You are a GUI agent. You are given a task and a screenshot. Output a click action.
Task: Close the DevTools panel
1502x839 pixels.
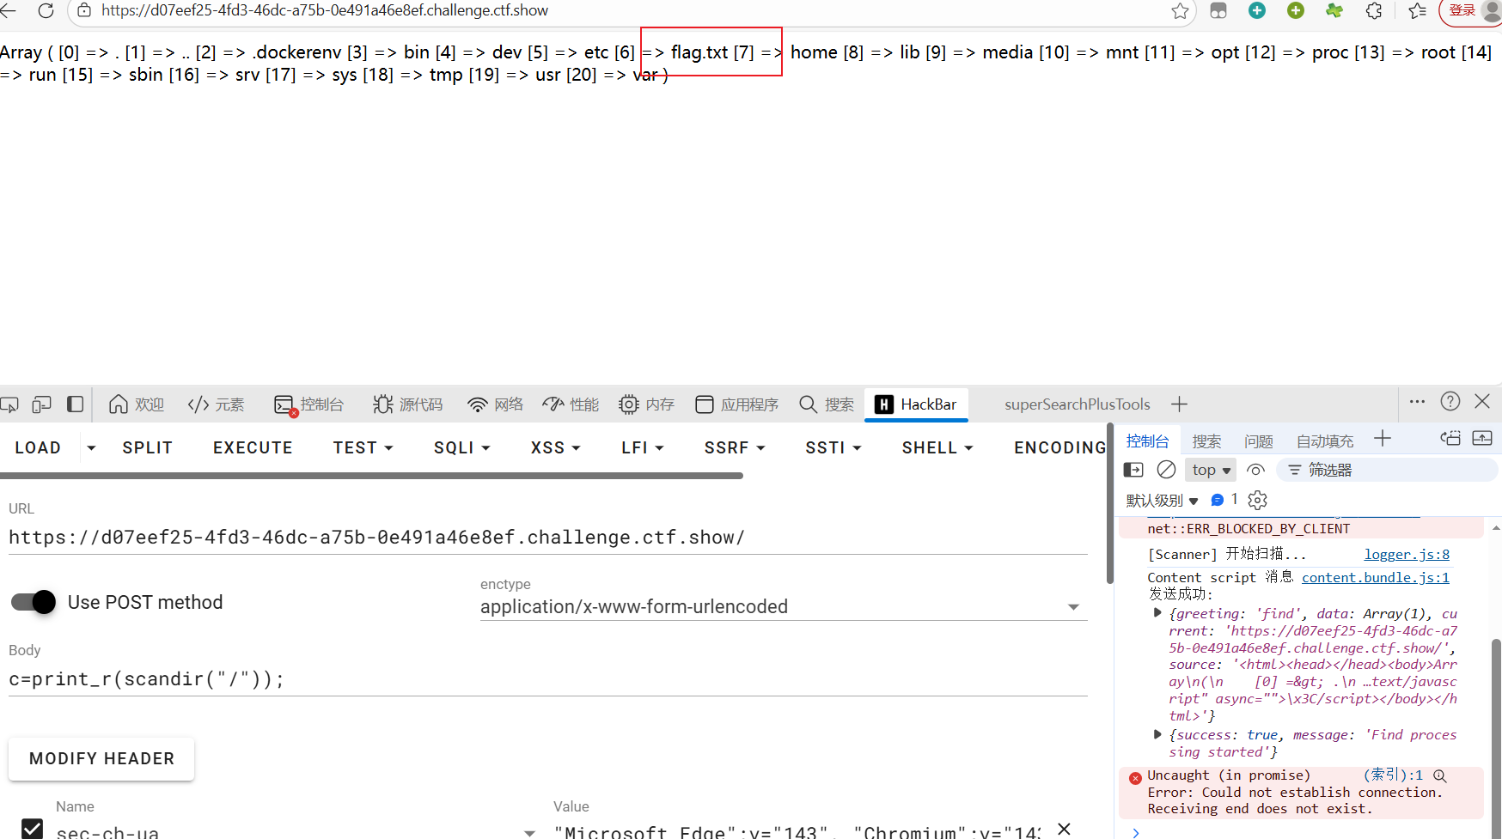point(1482,401)
